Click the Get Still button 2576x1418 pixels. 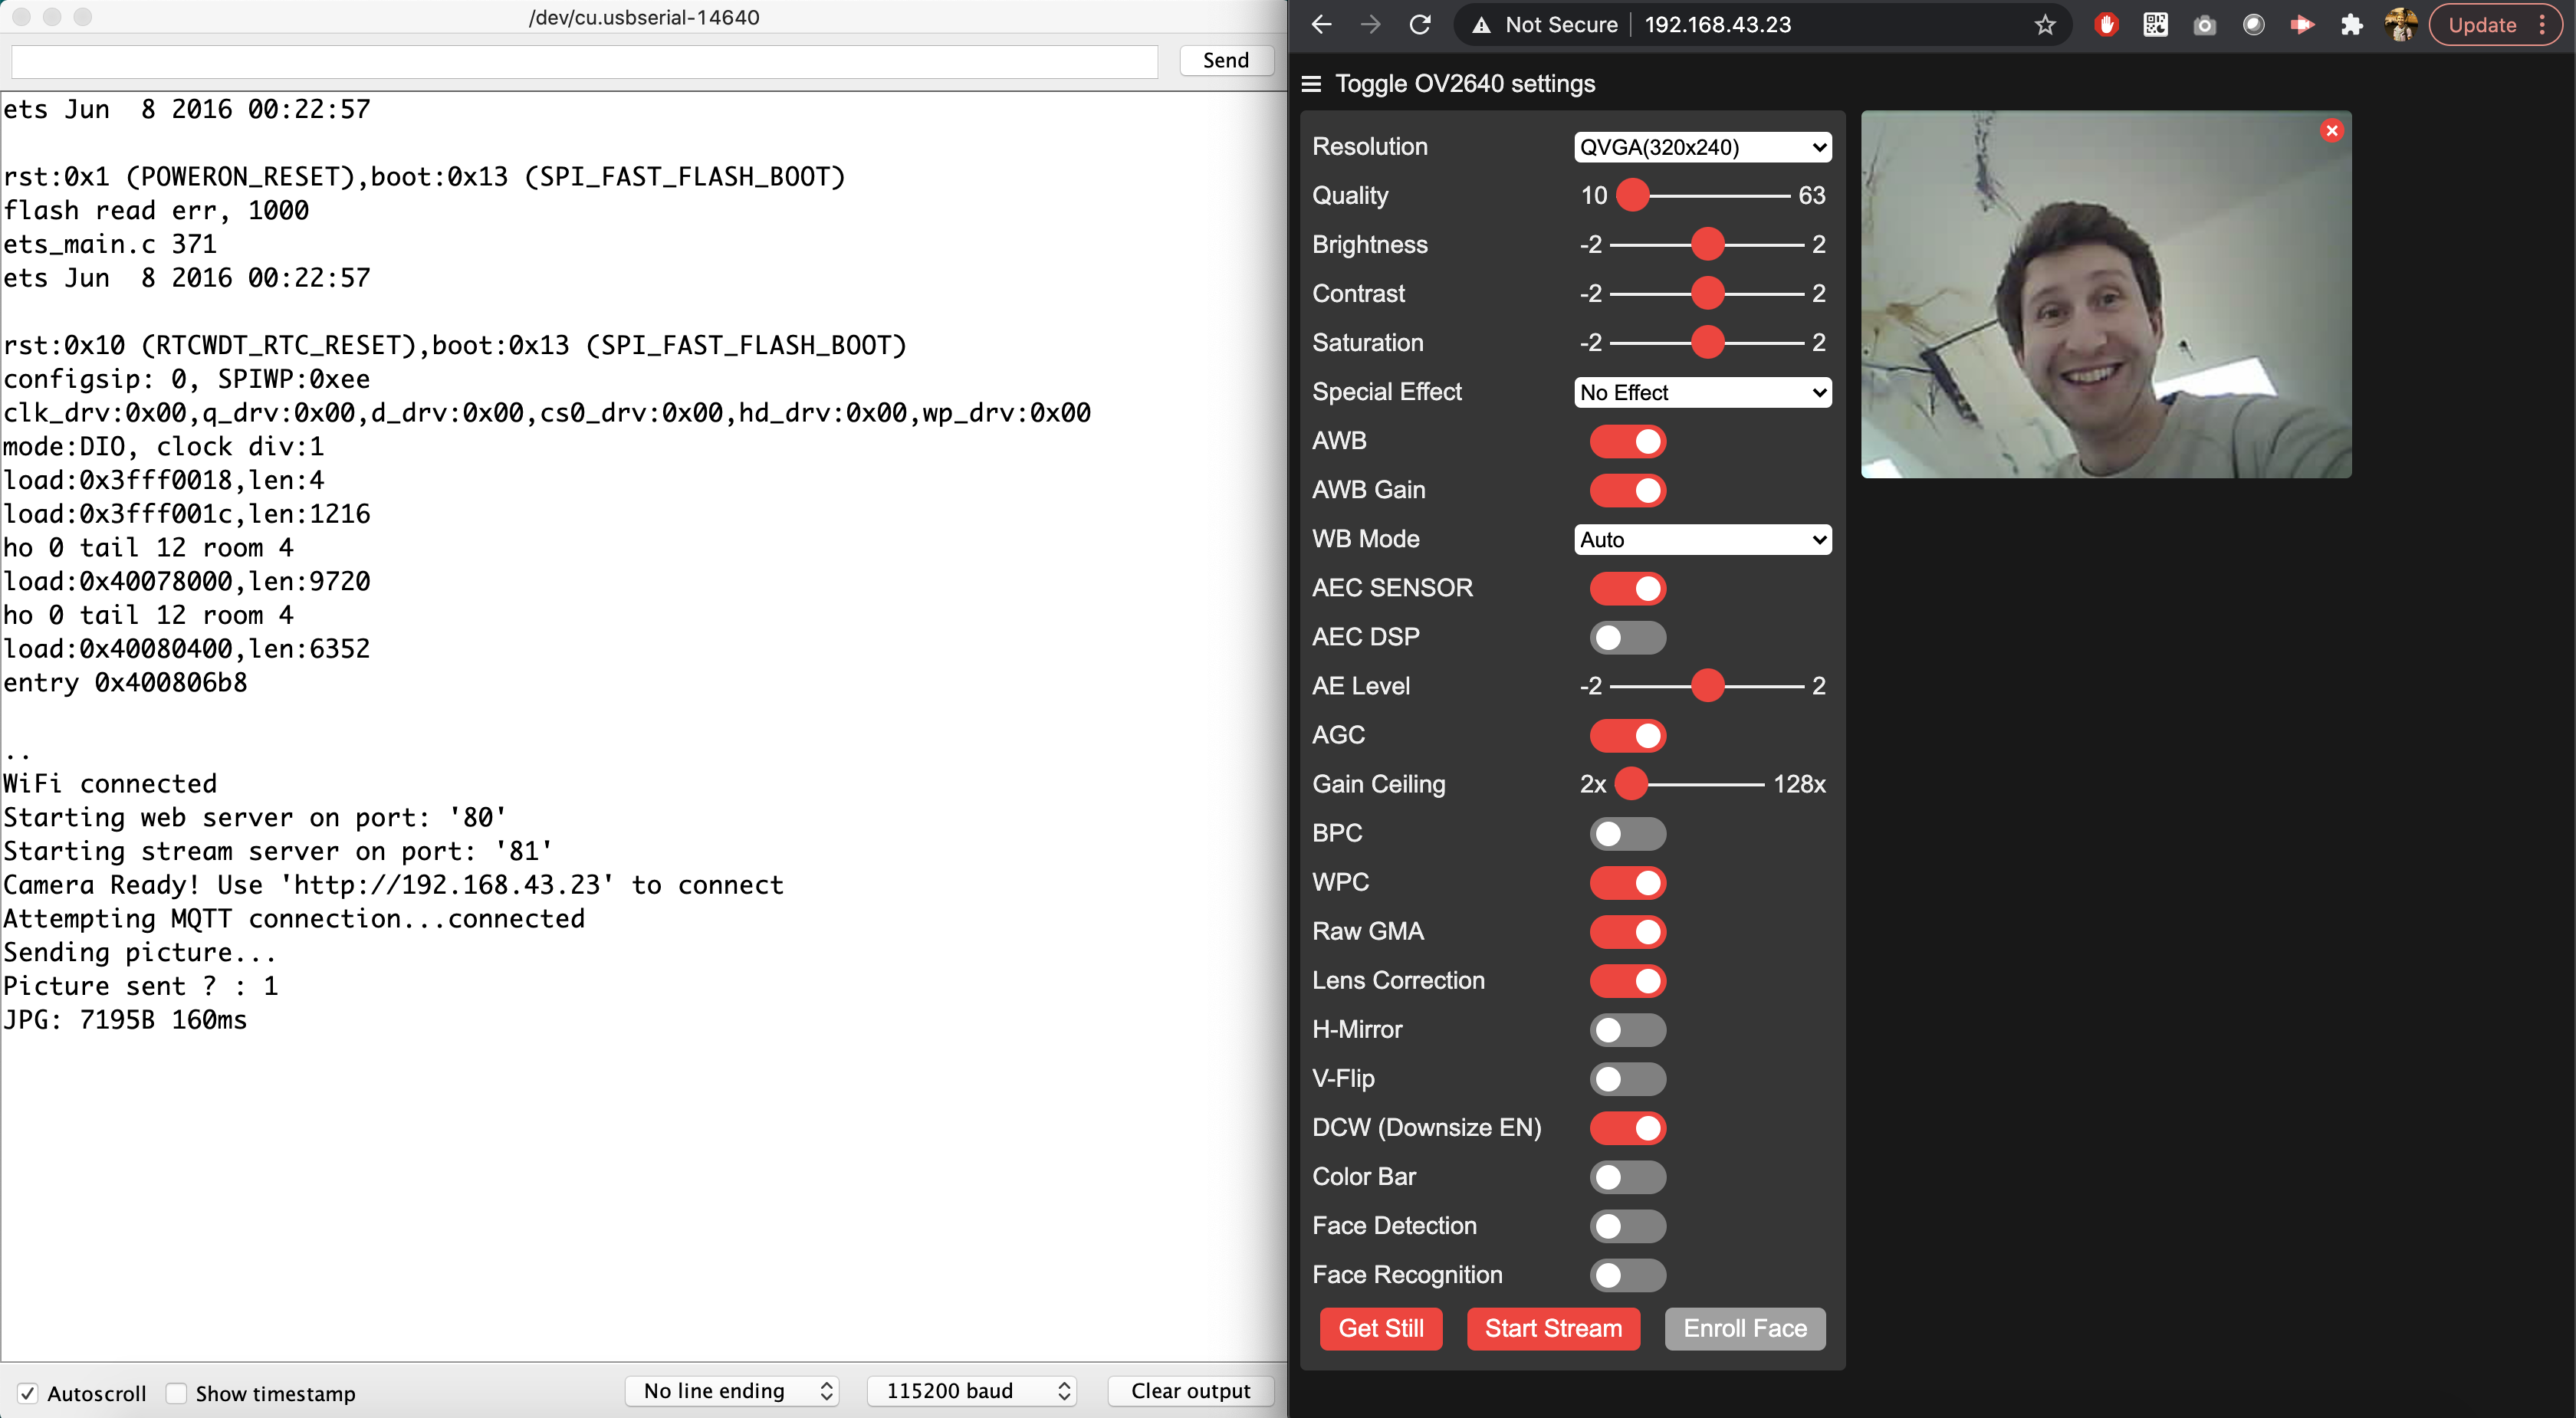1382,1329
